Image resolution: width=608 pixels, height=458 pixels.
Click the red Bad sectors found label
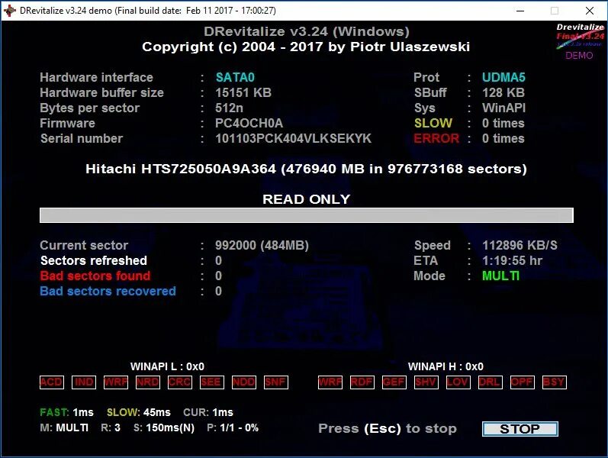coord(95,276)
